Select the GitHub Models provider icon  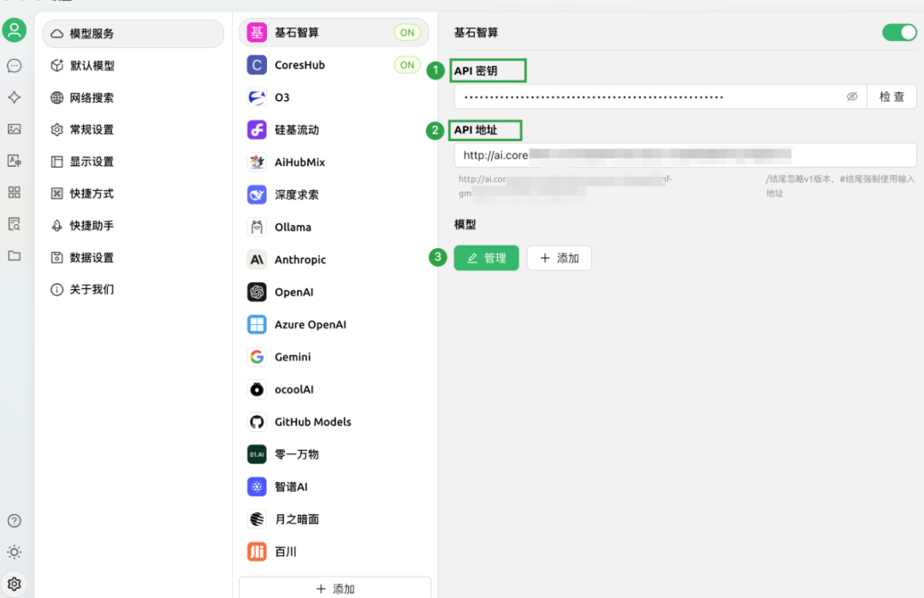coord(257,422)
